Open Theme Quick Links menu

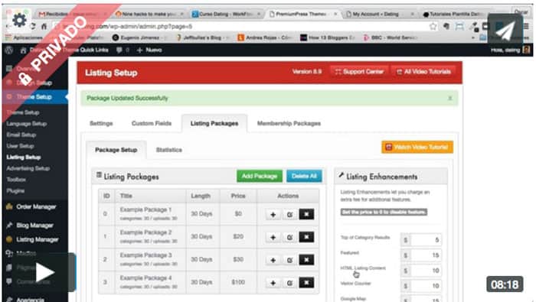point(86,50)
